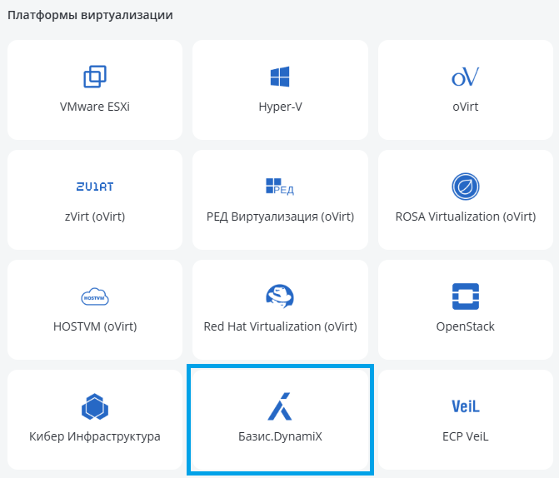Screen dimensions: 559x478
Task: Click the HOSTVM cloud icon
Action: point(95,296)
